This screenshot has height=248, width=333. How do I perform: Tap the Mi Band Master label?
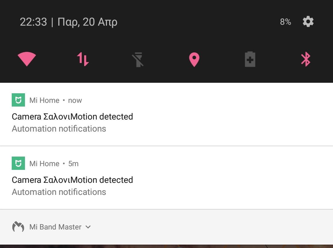(x=55, y=227)
